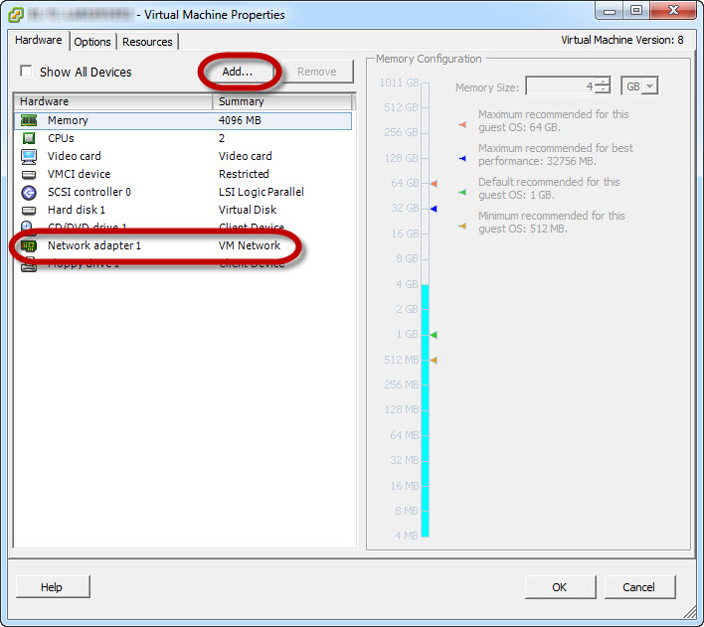Click the Summary column header
The image size is (704, 627).
click(x=282, y=101)
